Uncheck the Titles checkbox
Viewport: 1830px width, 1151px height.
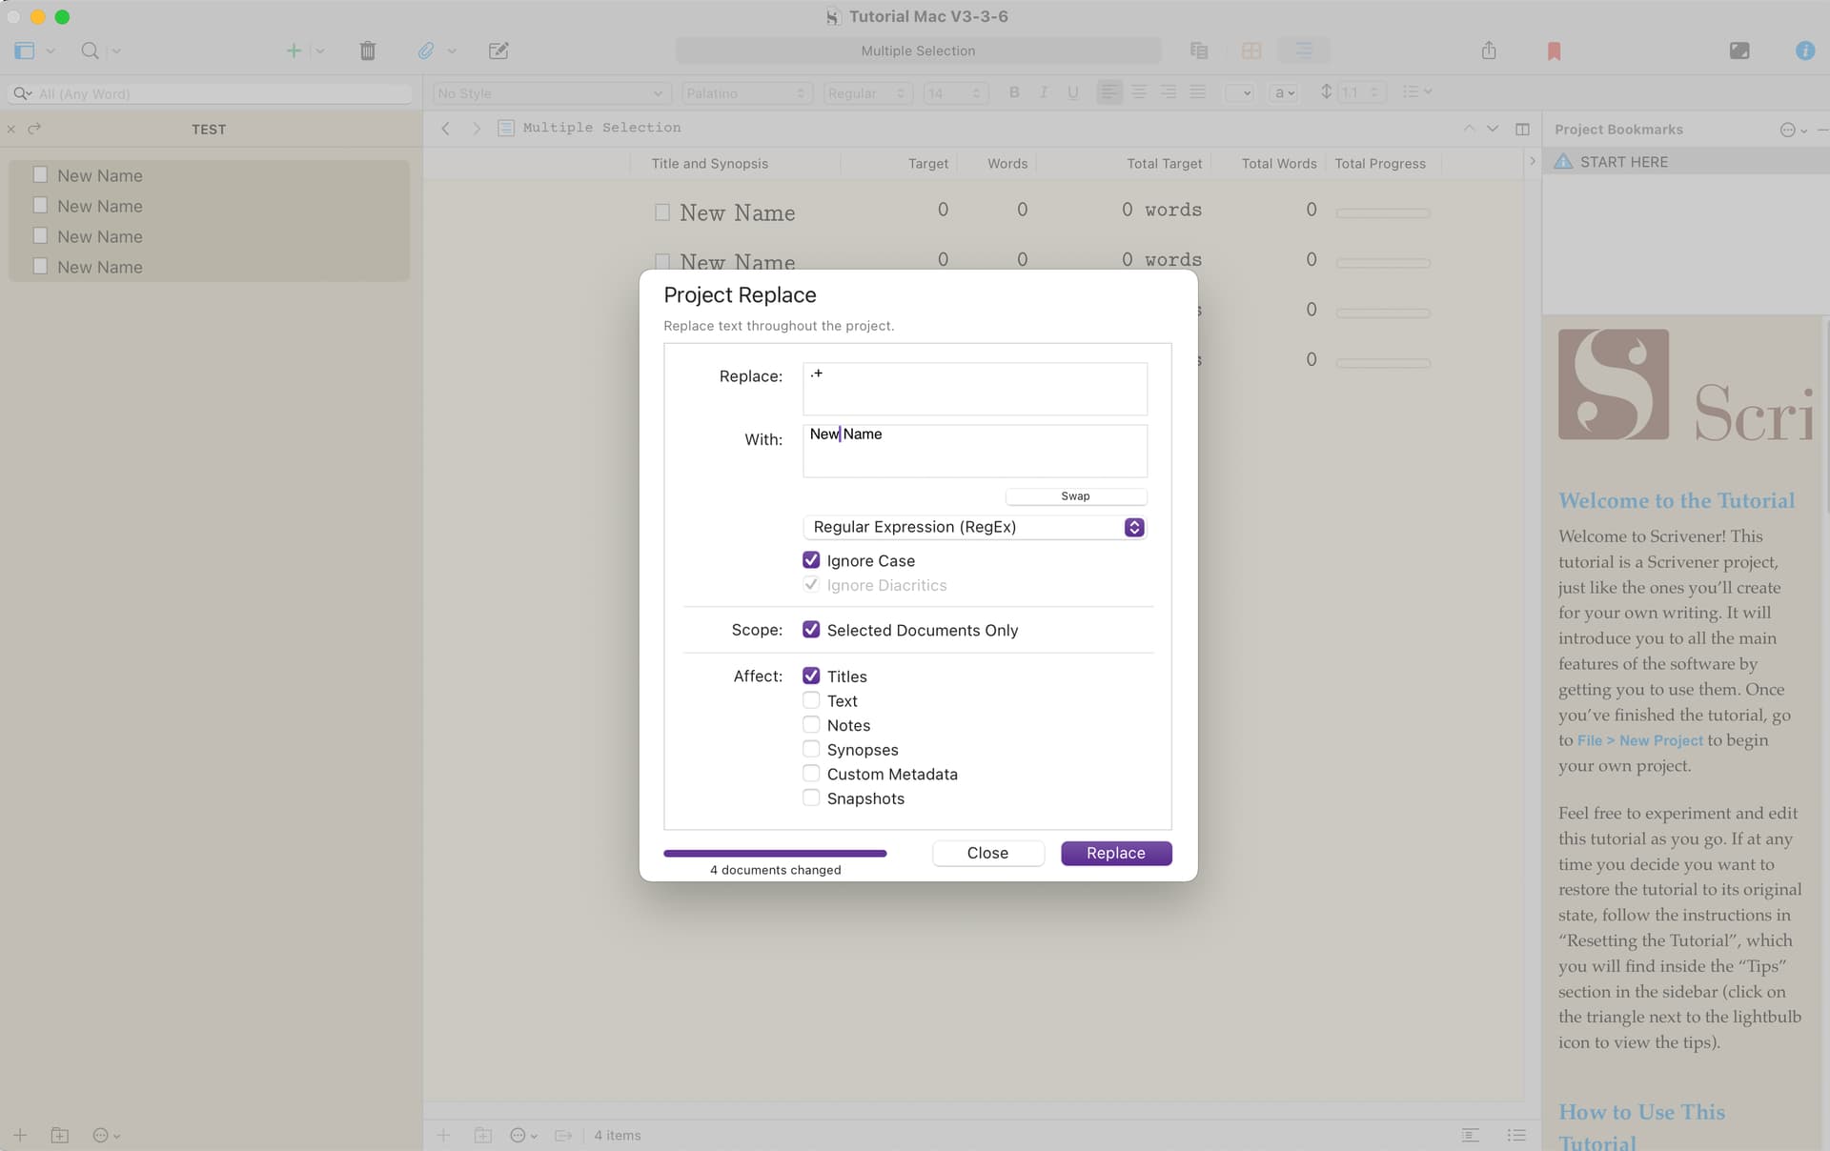811,676
